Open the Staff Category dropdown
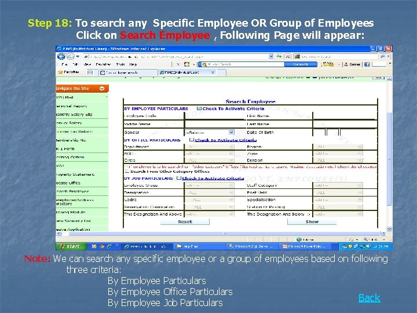Screen dimensions: 417x313 [338, 185]
